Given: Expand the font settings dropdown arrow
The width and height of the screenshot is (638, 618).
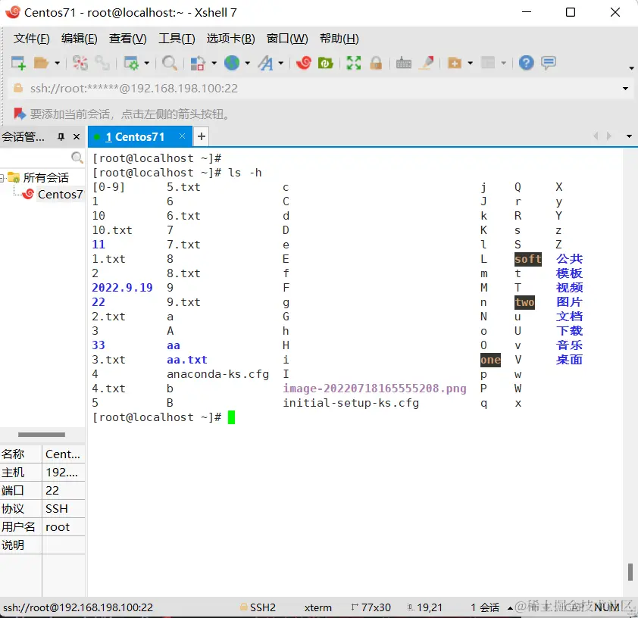Looking at the screenshot, I should click(280, 64).
